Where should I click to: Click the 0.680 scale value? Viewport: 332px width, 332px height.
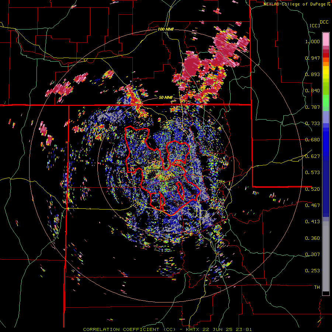click(312, 140)
